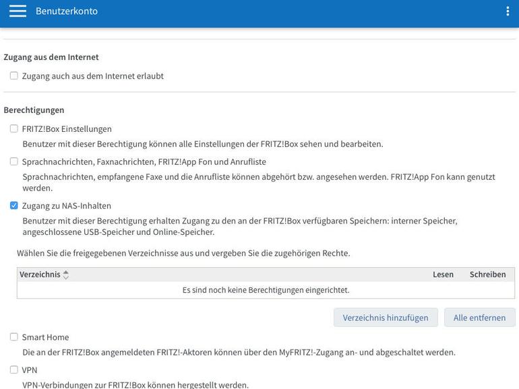Click the Zugang zu NAS-Inhalten label
519x389 pixels.
click(x=67, y=205)
